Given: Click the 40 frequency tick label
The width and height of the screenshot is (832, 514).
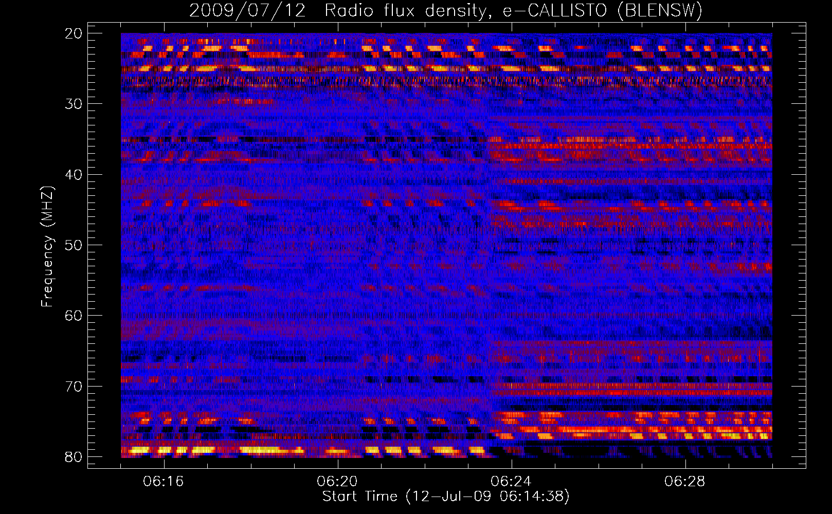Looking at the screenshot, I should (x=74, y=175).
